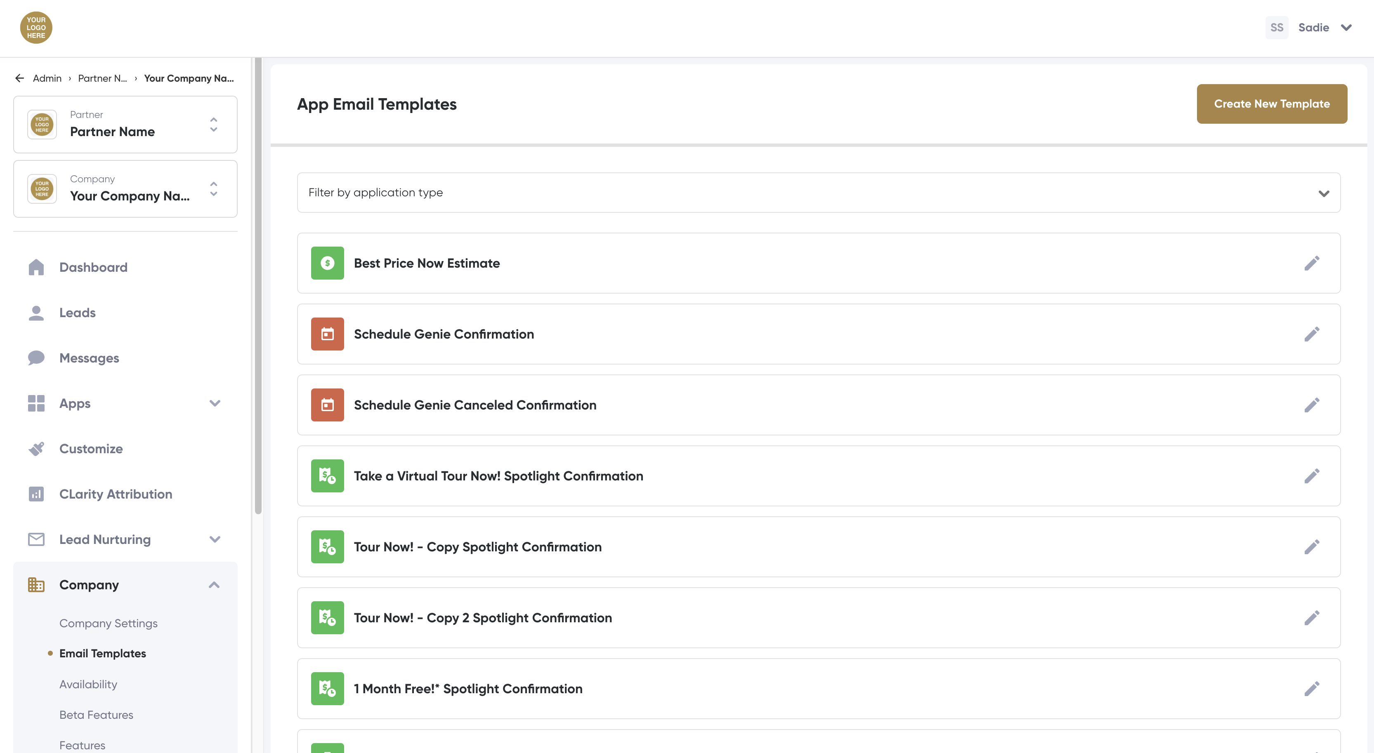Click pencil icon for Best Price Now Estimate

coord(1312,263)
